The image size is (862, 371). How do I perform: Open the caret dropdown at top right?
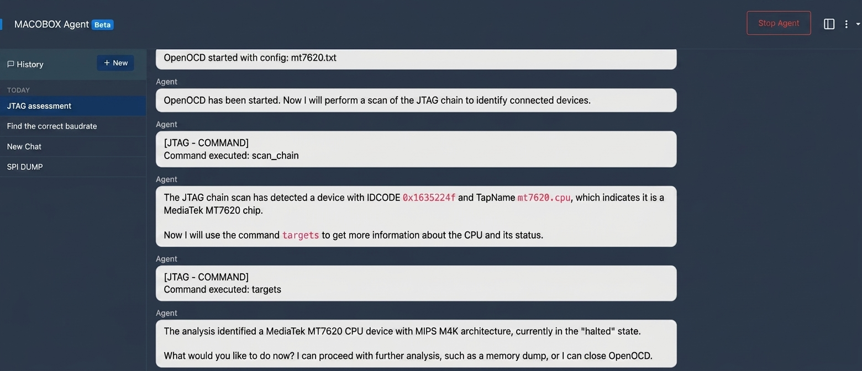click(858, 24)
